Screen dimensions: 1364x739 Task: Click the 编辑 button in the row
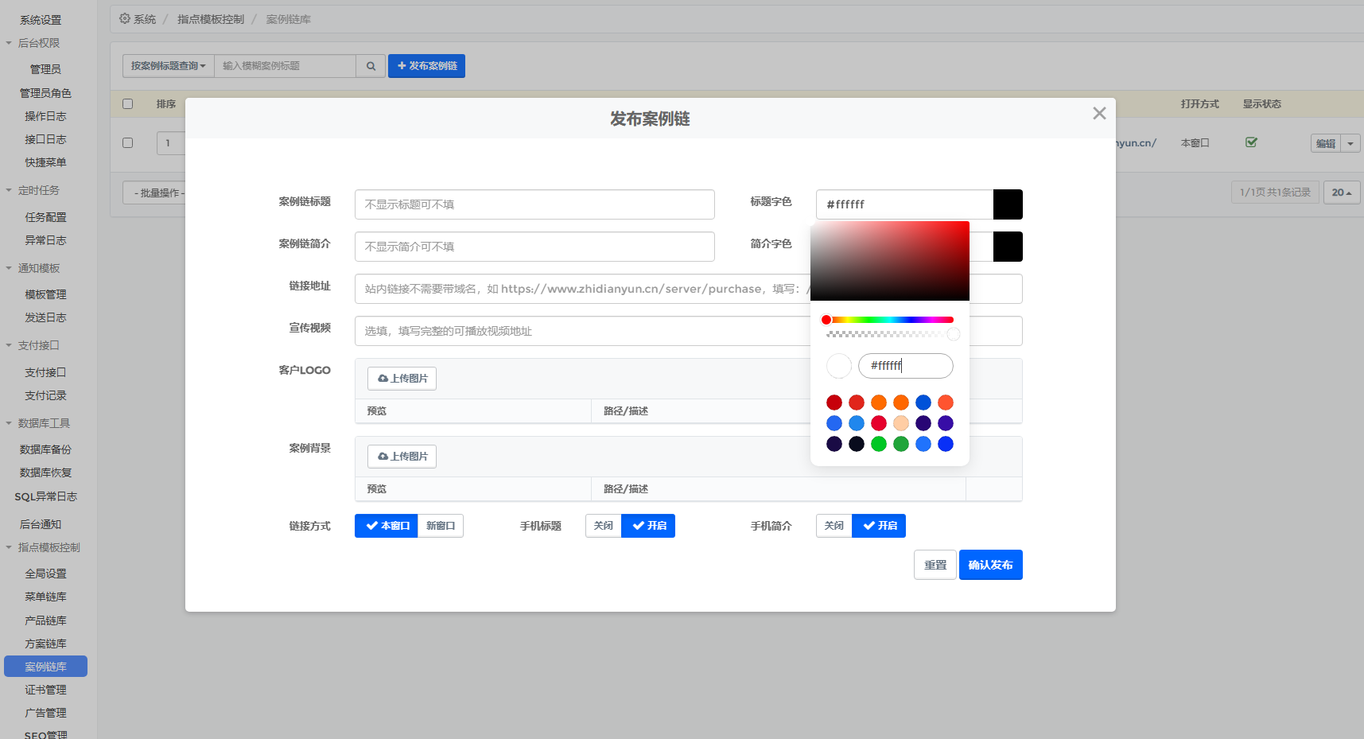click(1326, 143)
